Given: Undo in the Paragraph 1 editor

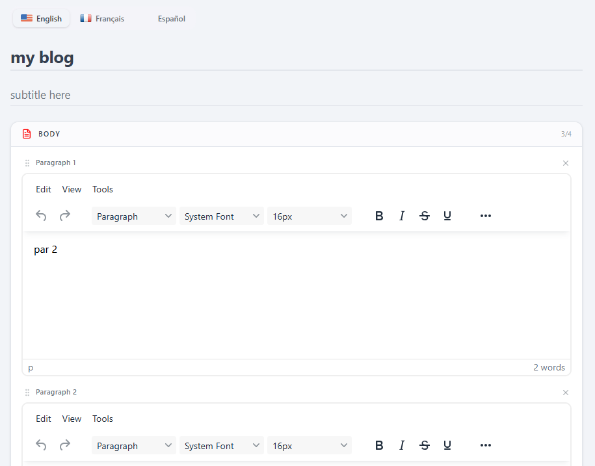Looking at the screenshot, I should click(41, 216).
